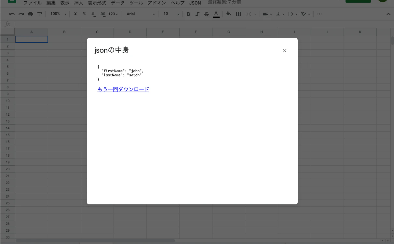Open the データ menu
The image size is (394, 244).
tap(118, 3)
